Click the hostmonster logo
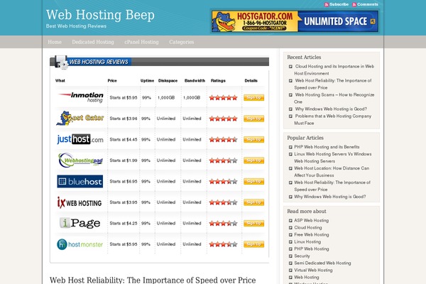This screenshot has height=284, width=426. 80,244
